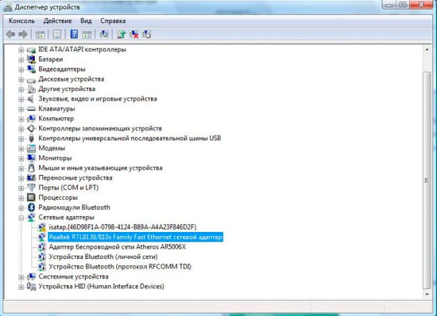The width and height of the screenshot is (437, 316).
Task: Open the Консоль menu
Action: (x=22, y=21)
